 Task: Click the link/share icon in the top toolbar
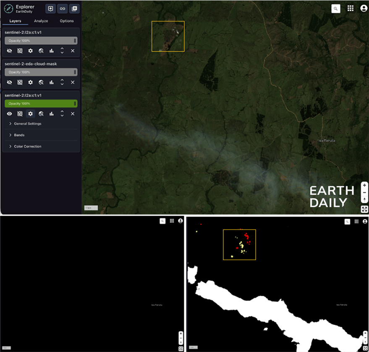coord(62,8)
